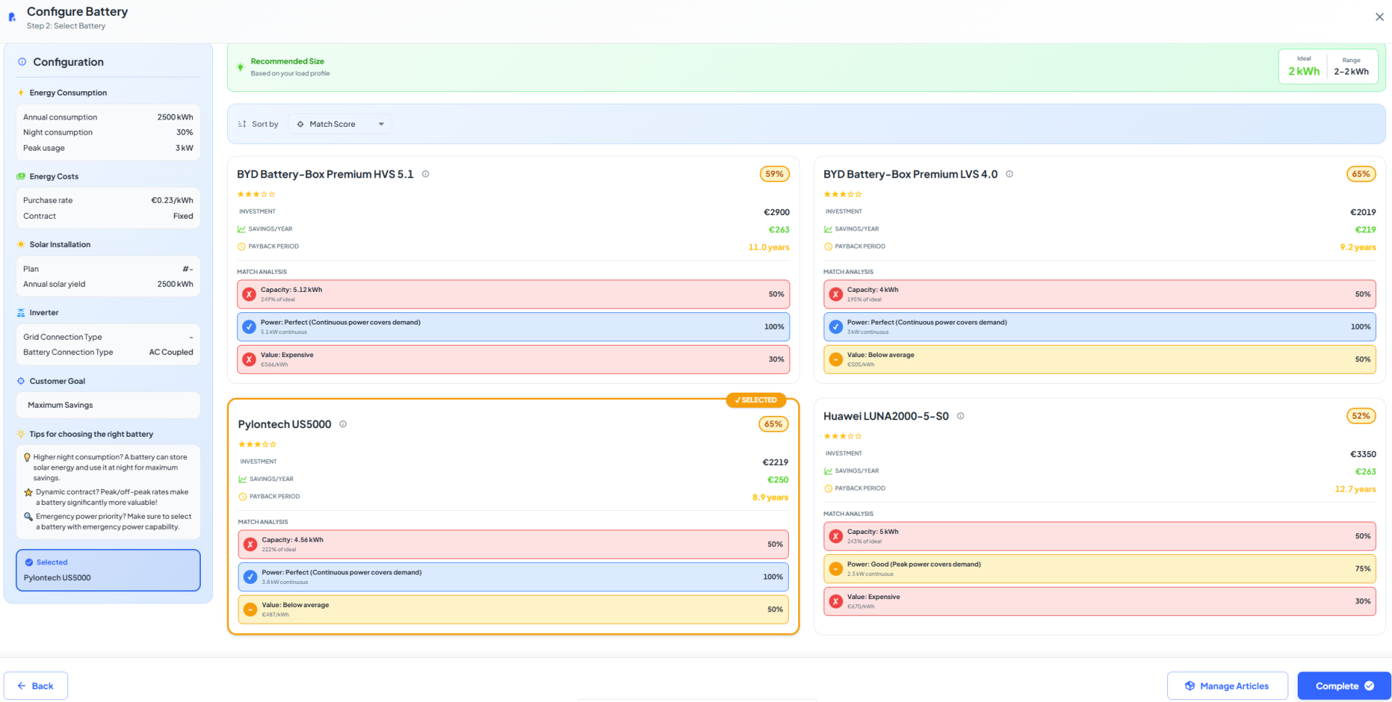Click the red X icon on HVS 5.1 Capacity row
1392x702 pixels.
pyautogui.click(x=249, y=294)
